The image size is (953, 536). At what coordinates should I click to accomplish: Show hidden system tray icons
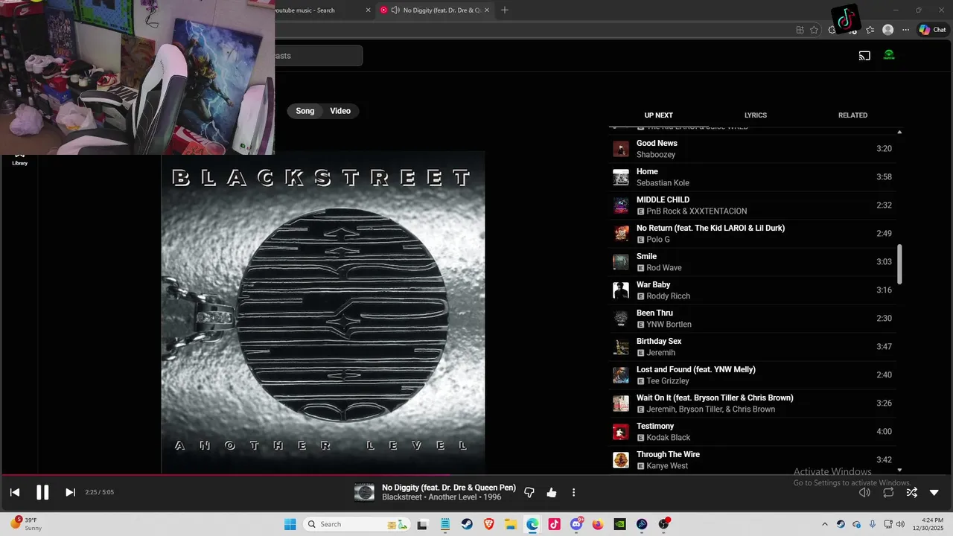pos(824,524)
